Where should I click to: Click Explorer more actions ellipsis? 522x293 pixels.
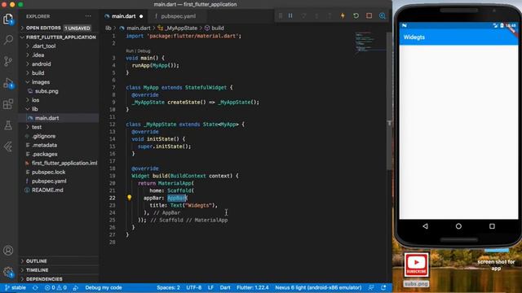click(88, 16)
